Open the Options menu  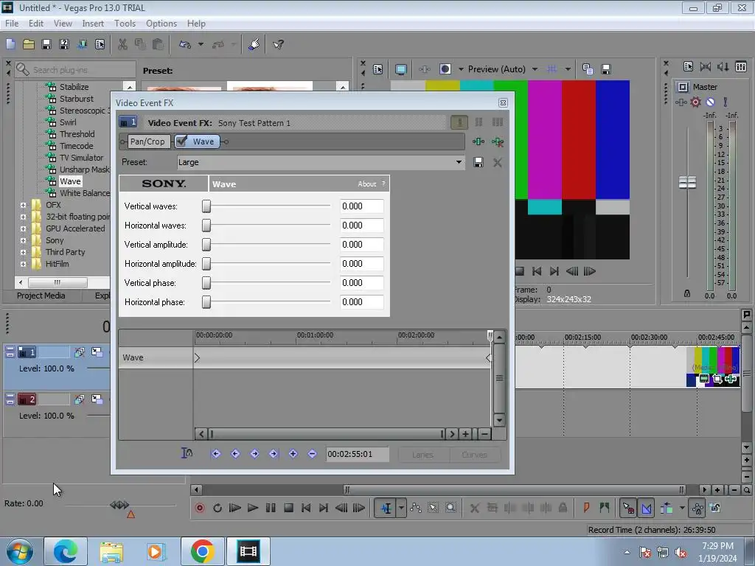(161, 24)
